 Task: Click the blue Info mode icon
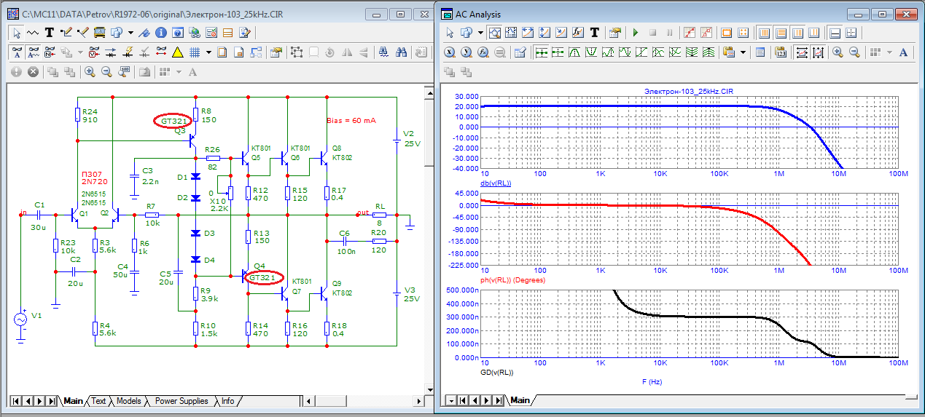[160, 33]
